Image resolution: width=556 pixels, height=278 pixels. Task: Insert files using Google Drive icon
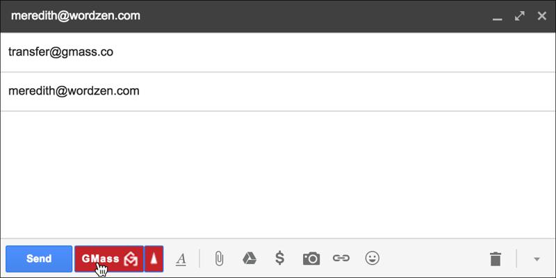(249, 259)
